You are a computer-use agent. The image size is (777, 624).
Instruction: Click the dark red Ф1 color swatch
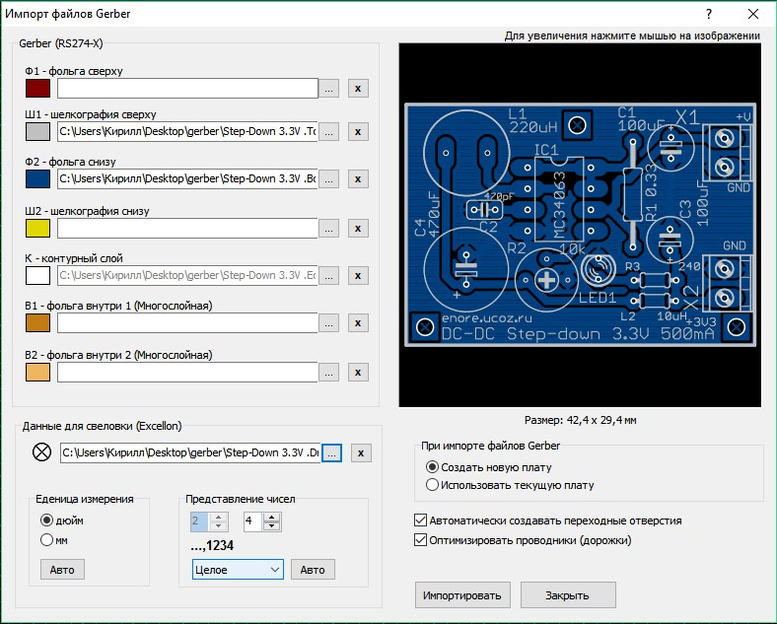pyautogui.click(x=37, y=89)
